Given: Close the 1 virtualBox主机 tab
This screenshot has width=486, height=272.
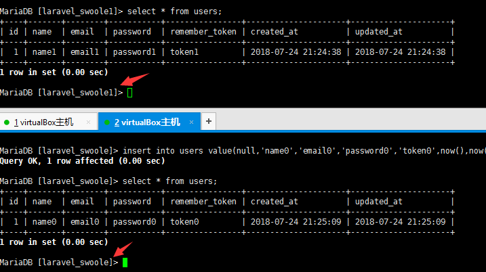Looking at the screenshot, I should click(88, 122).
